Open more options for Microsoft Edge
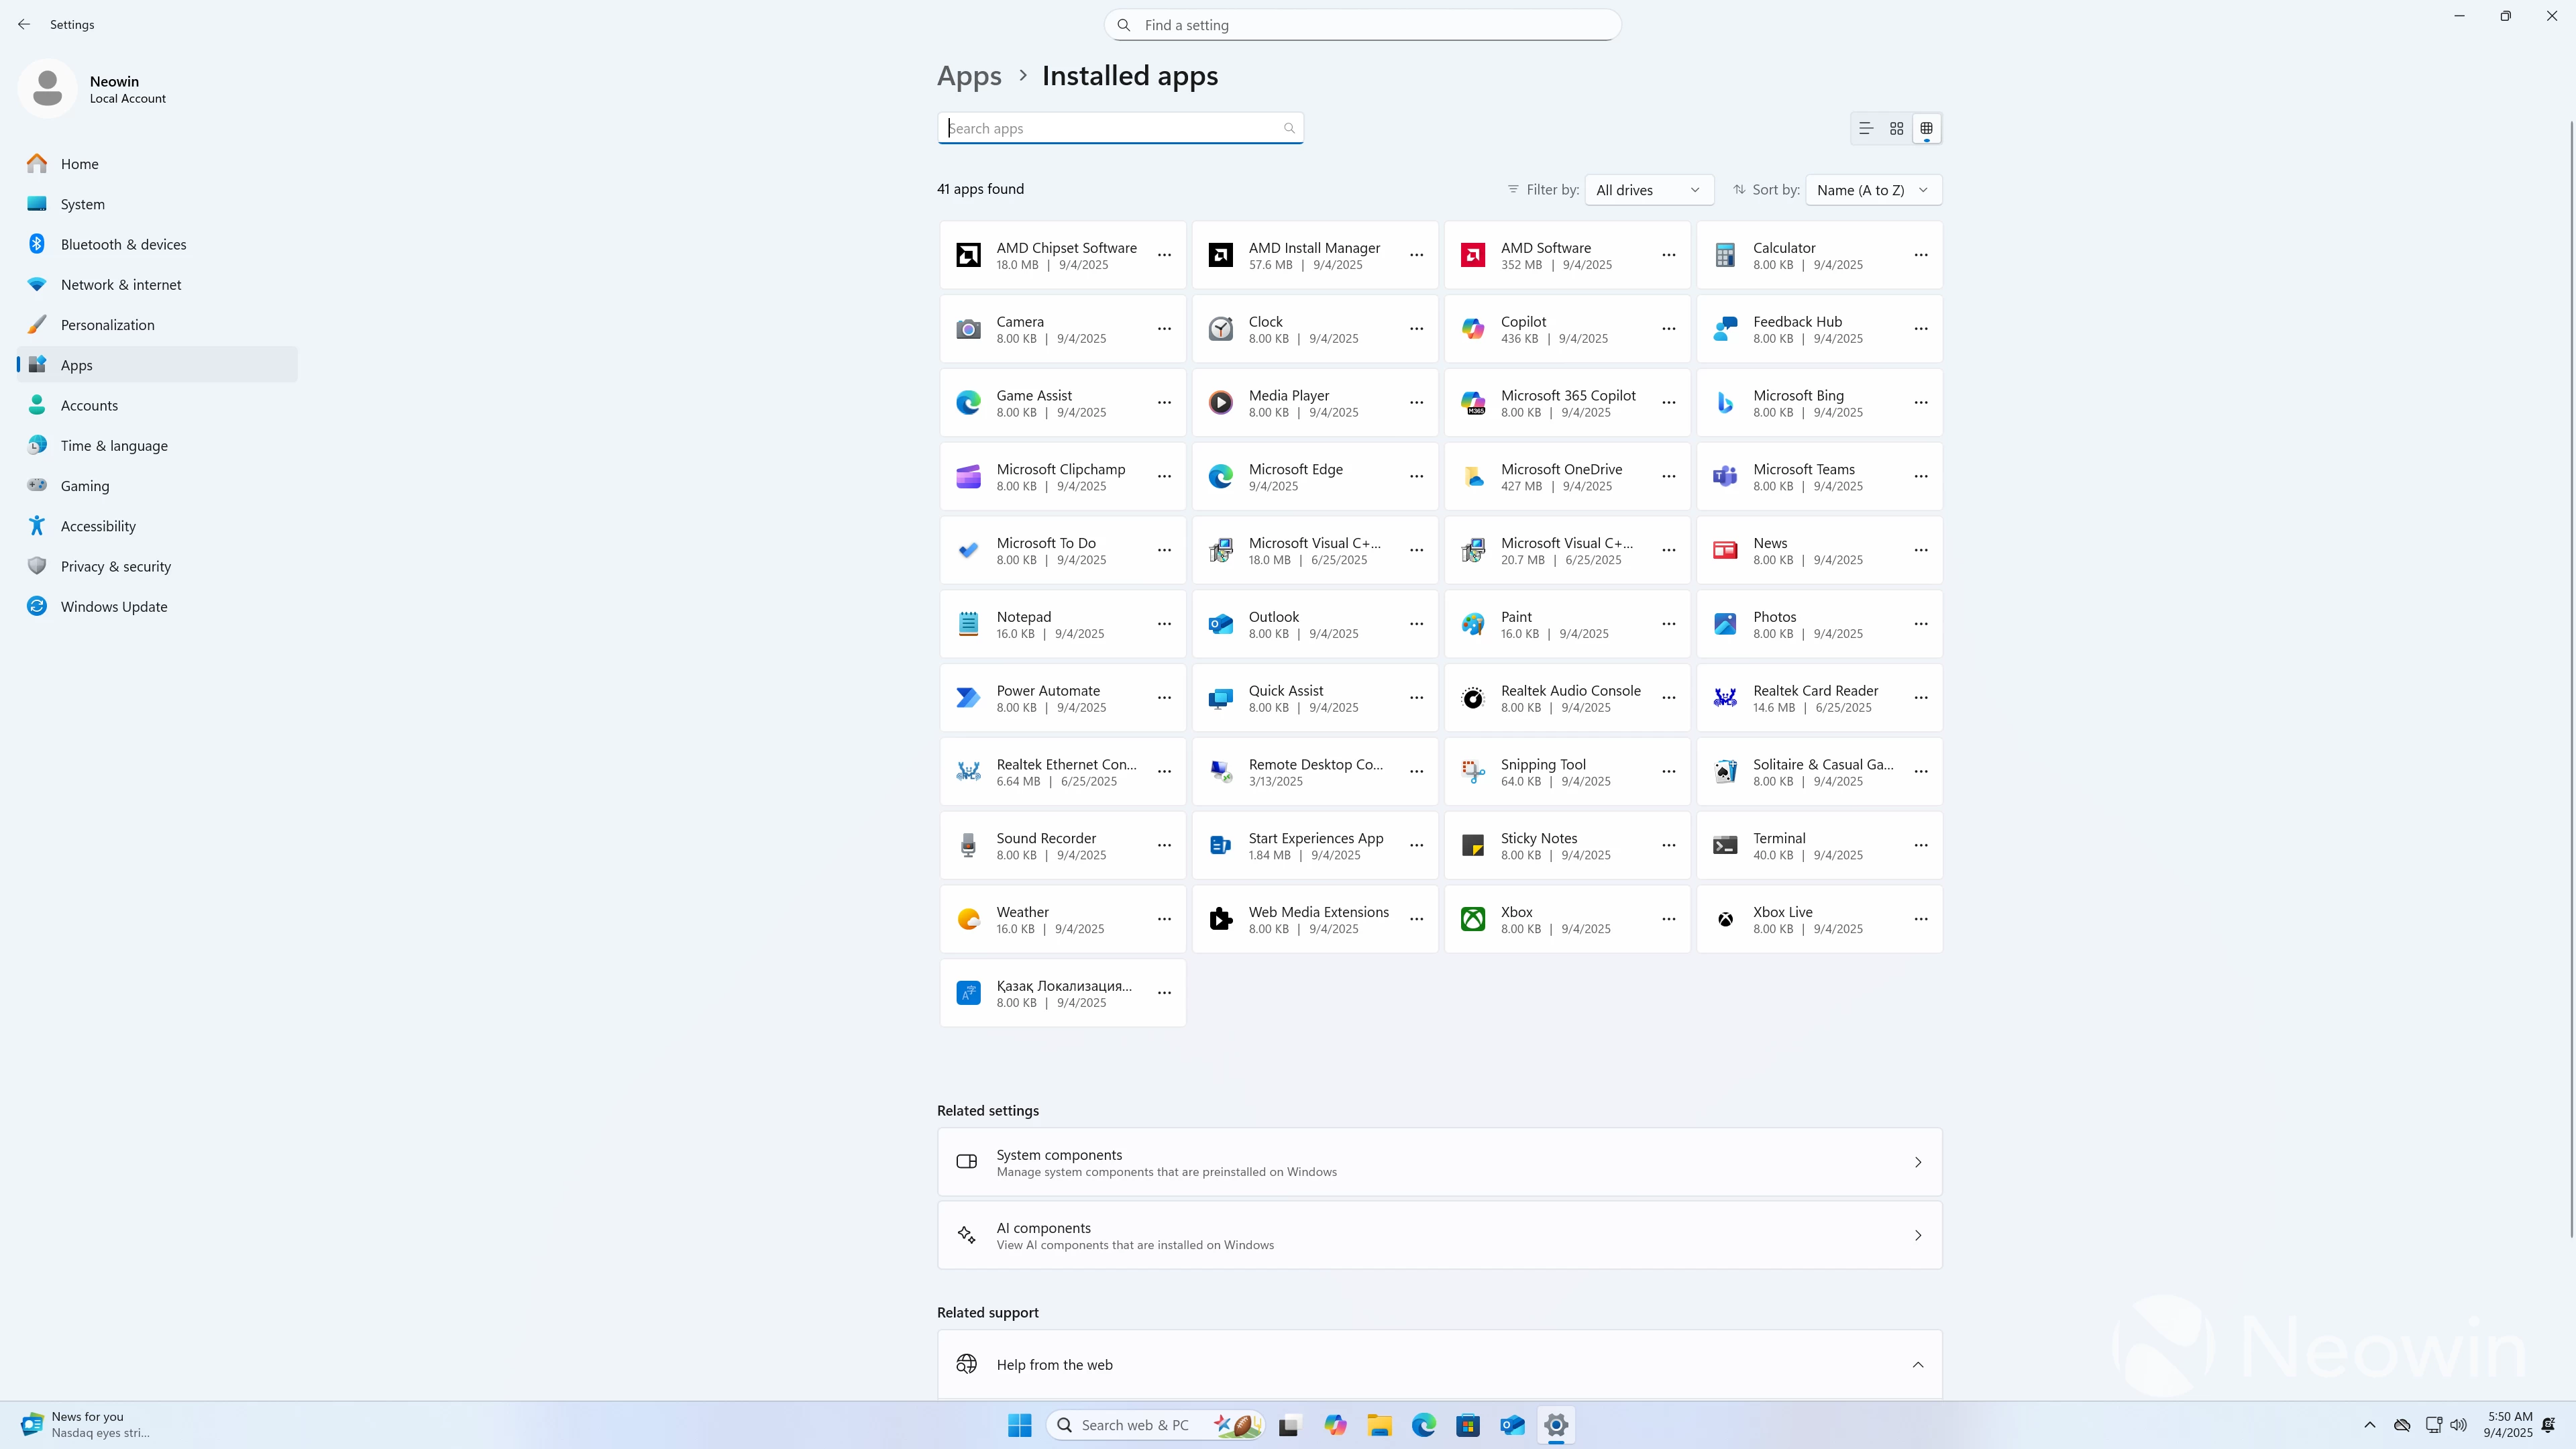2576x1449 pixels. point(1416,477)
